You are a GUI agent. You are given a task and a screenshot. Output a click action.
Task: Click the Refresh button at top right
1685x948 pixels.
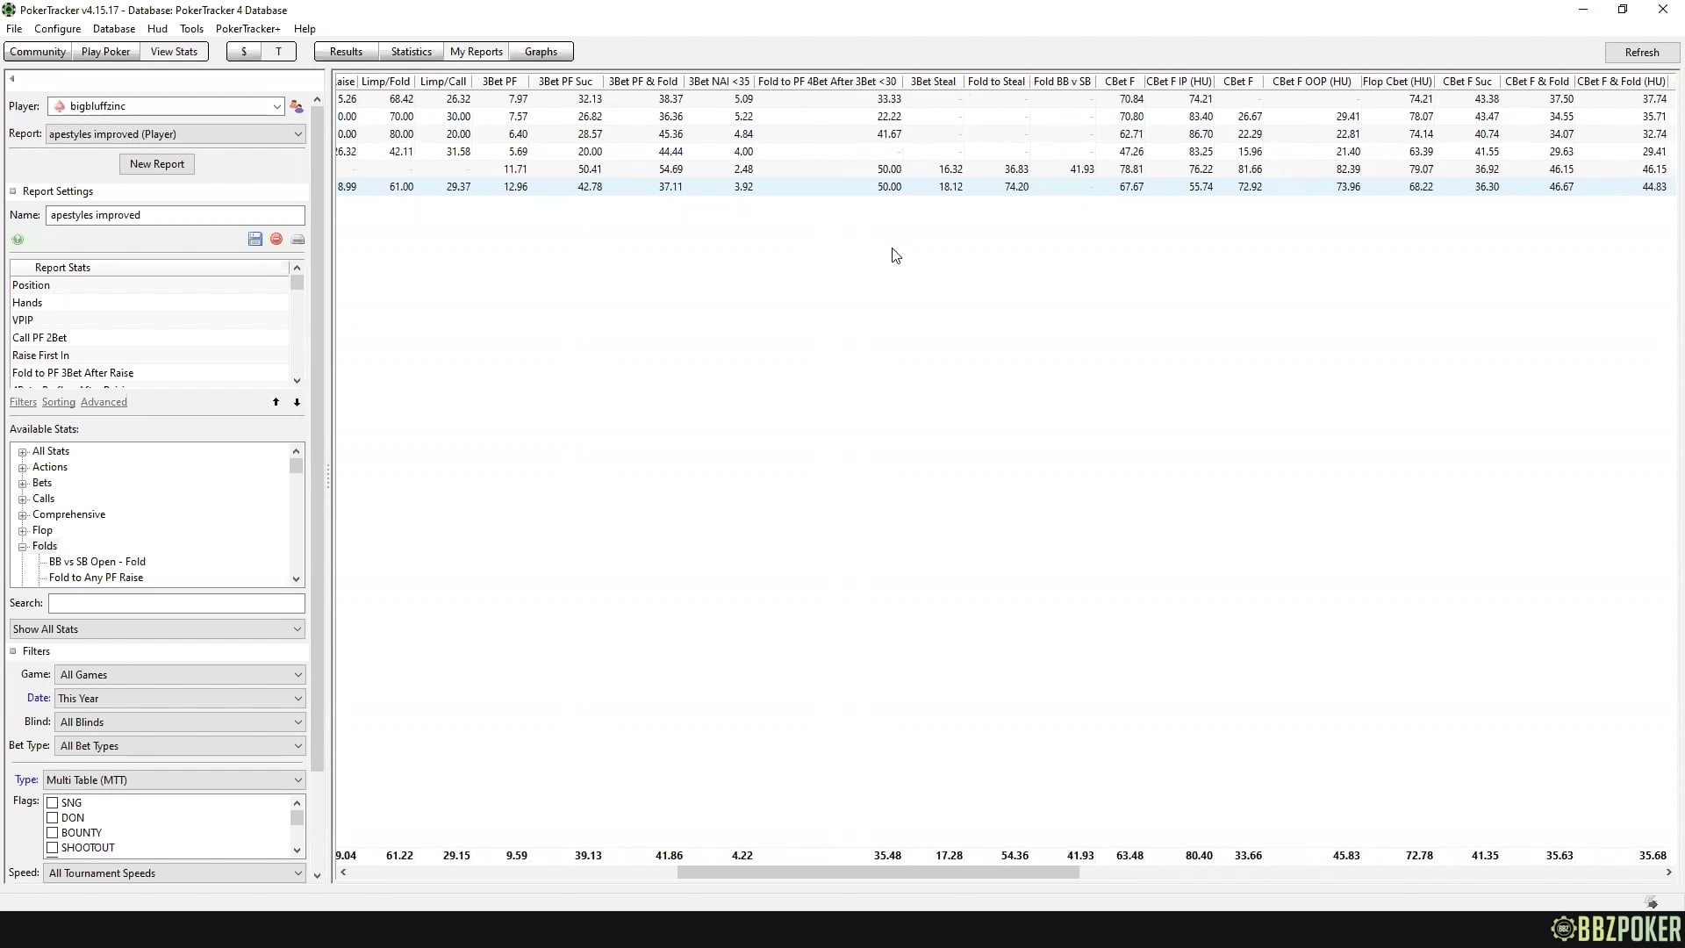click(x=1641, y=52)
